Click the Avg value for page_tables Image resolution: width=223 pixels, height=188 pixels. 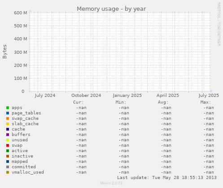pyautogui.click(x=166, y=113)
